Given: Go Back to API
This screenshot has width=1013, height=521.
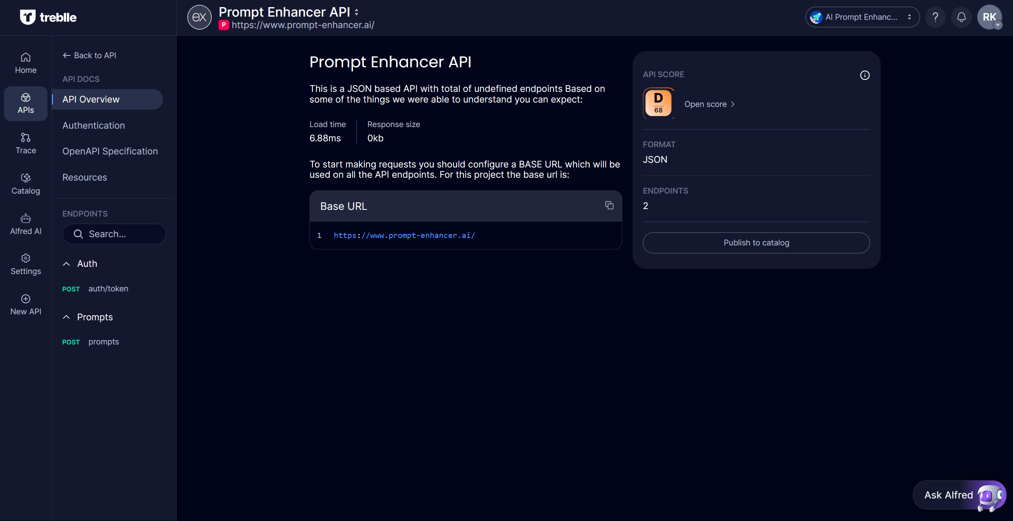Looking at the screenshot, I should pyautogui.click(x=89, y=55).
